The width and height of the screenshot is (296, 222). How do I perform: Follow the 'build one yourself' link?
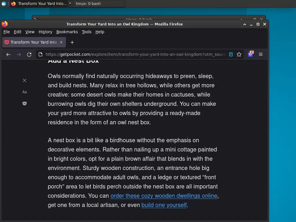tap(164, 205)
